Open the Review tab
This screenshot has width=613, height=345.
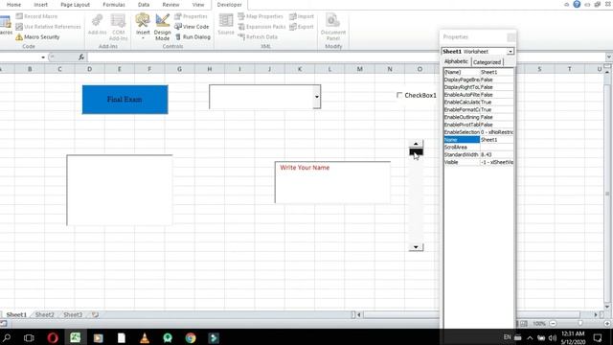(170, 5)
